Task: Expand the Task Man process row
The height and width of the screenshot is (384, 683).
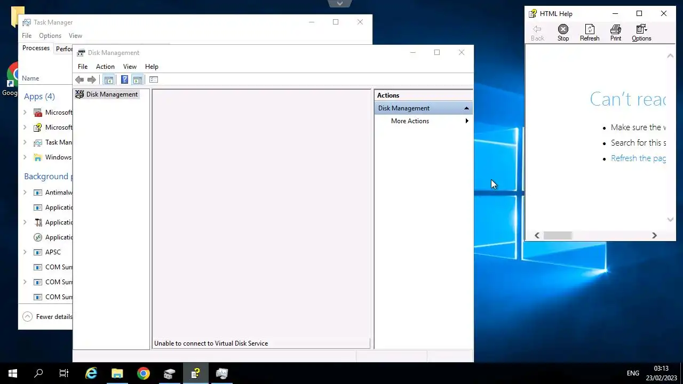Action: 25,142
